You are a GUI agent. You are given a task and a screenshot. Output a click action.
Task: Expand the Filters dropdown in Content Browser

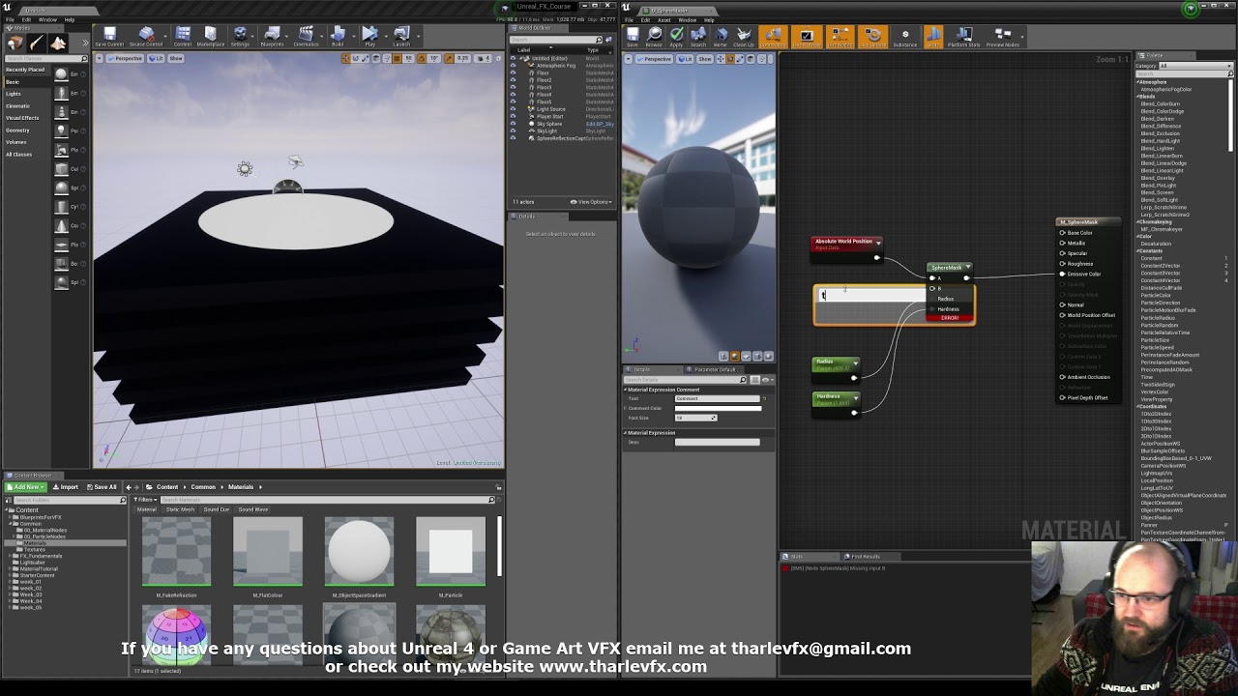145,500
